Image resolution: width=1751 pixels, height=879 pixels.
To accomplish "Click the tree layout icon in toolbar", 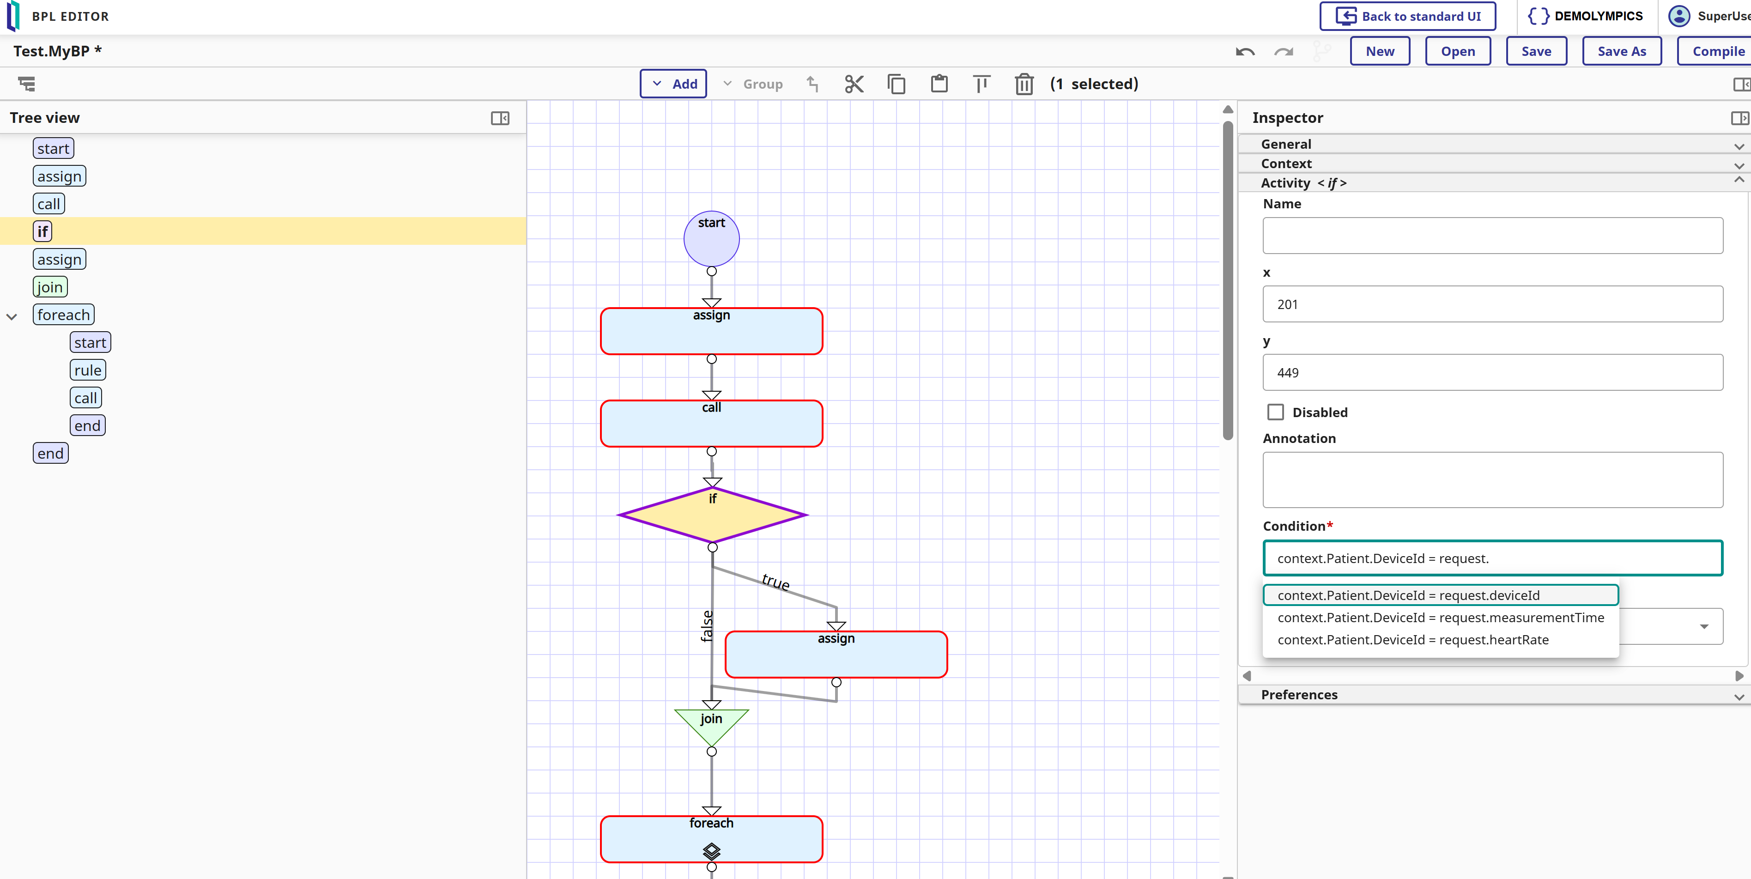I will (x=26, y=84).
